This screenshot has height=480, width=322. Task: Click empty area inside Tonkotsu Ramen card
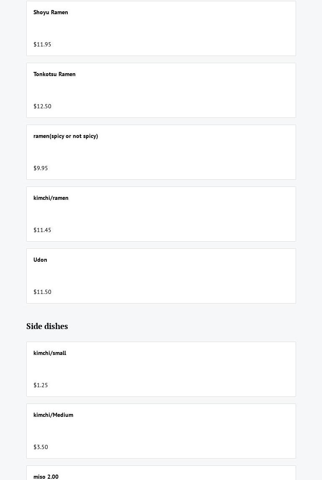(x=188, y=90)
